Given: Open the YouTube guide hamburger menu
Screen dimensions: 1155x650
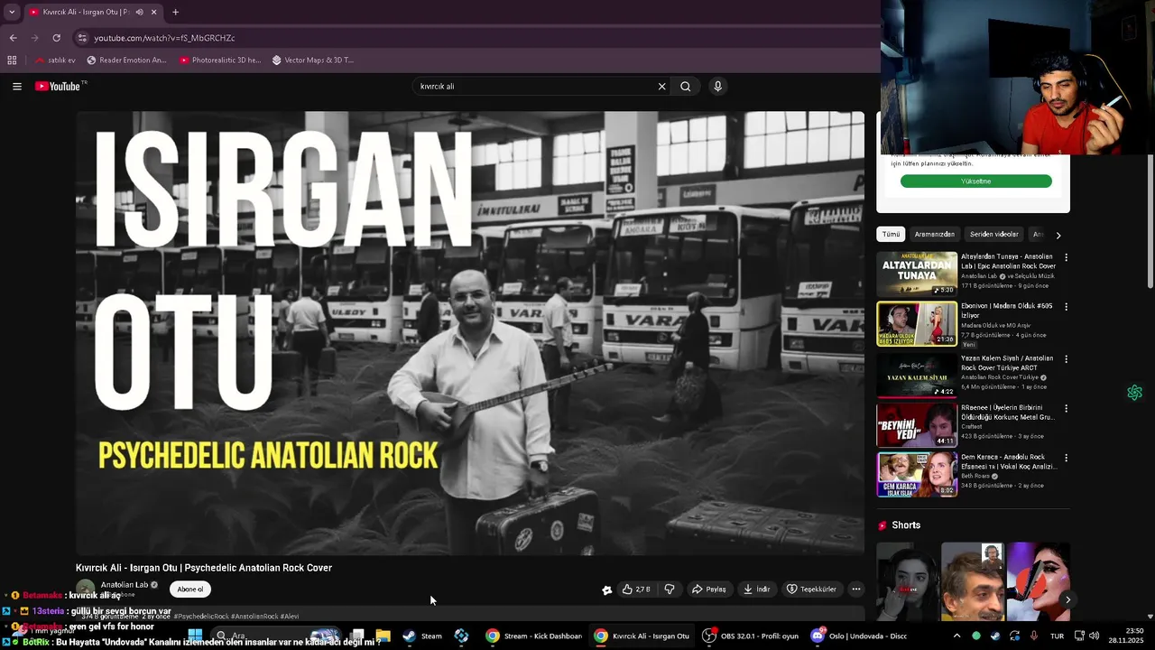Looking at the screenshot, I should click(16, 87).
